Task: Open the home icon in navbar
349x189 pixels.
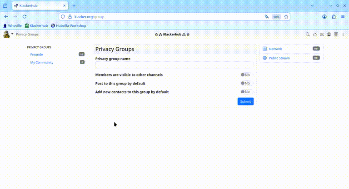Action: pos(315,34)
